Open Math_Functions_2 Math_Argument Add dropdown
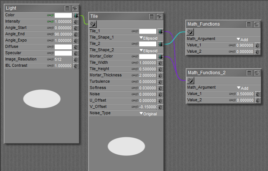The image size is (268, 171). 243,88
